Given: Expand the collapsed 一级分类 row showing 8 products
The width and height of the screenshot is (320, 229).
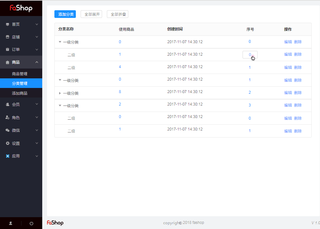Looking at the screenshot, I should 60,93.
